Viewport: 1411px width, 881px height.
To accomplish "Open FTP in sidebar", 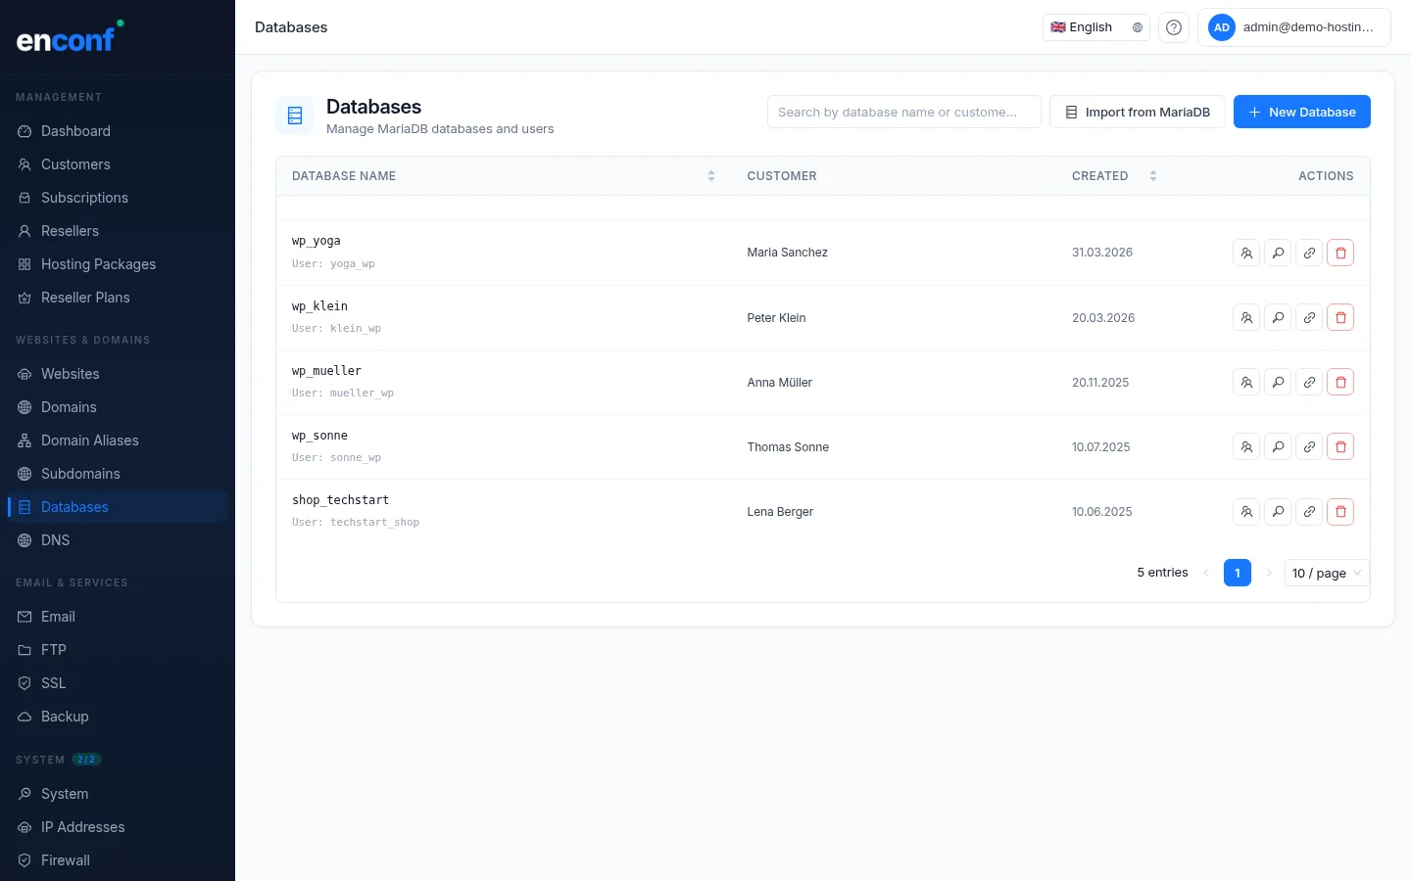I will pyautogui.click(x=118, y=650).
